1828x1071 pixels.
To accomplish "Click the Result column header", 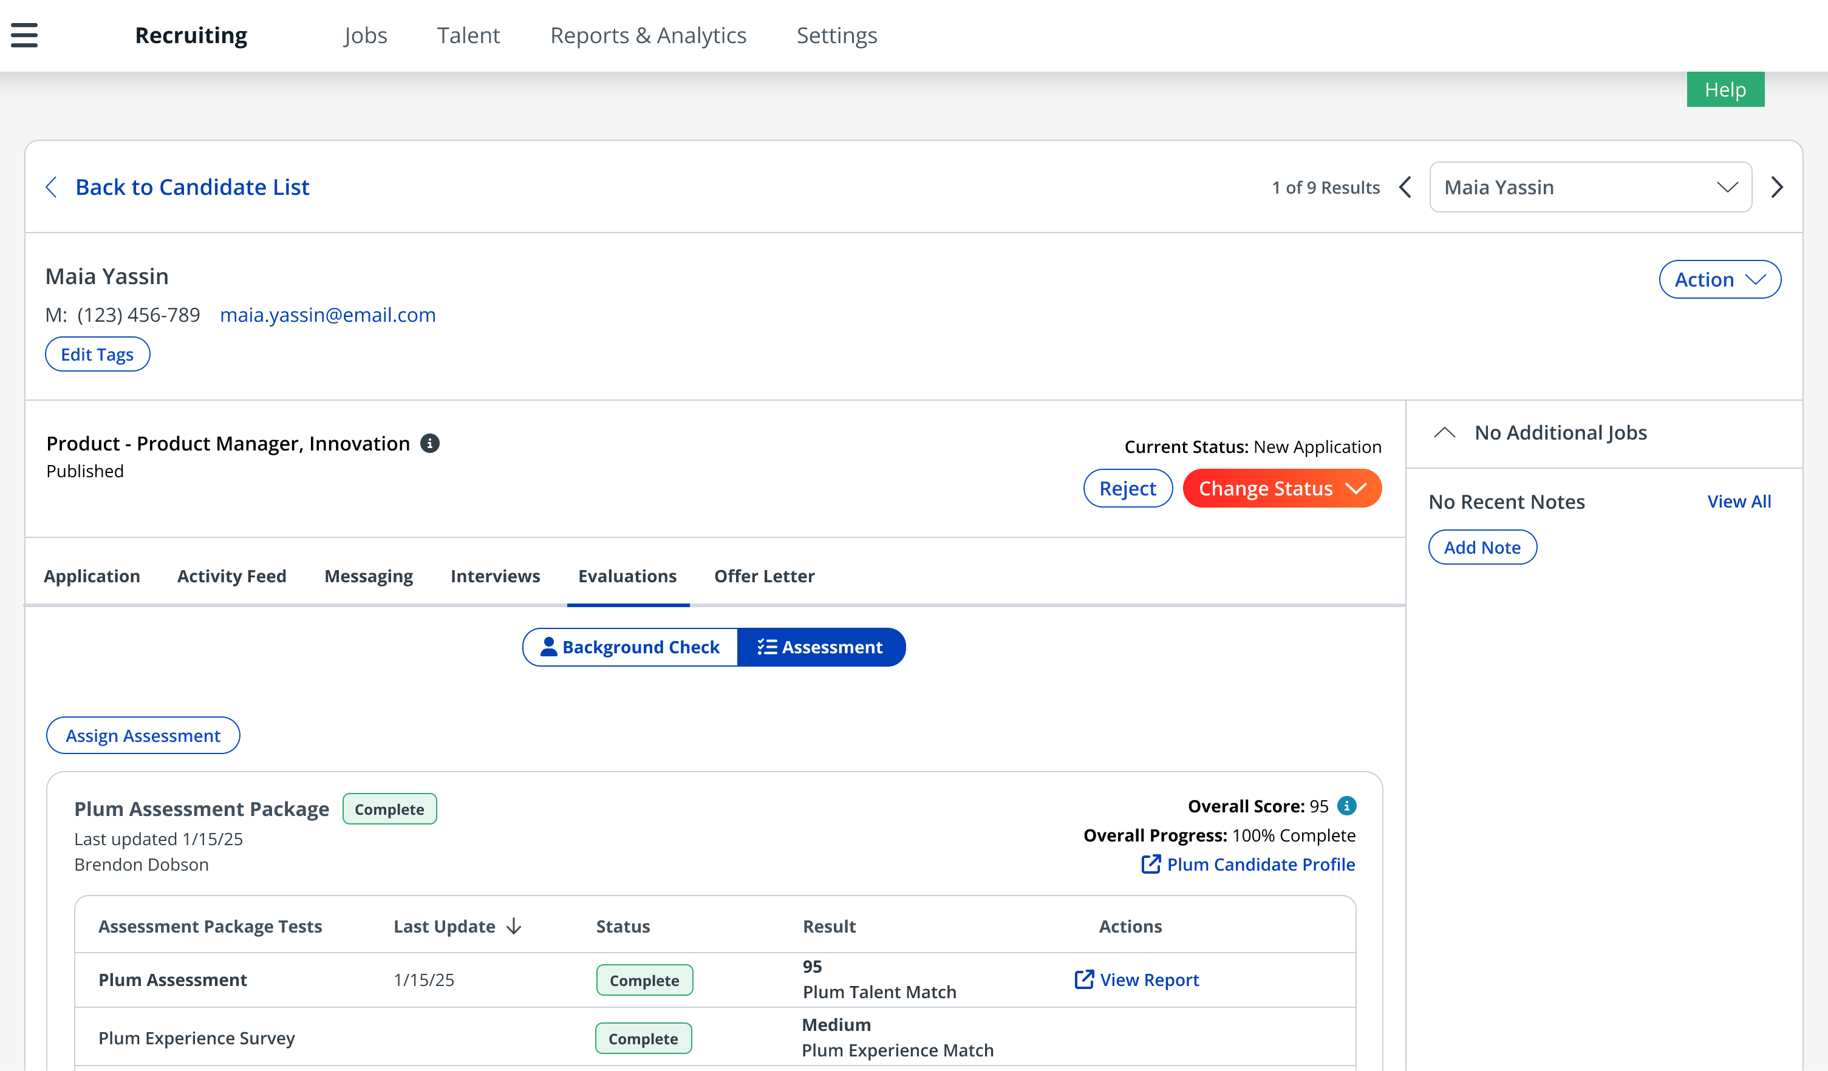I will coord(829,926).
